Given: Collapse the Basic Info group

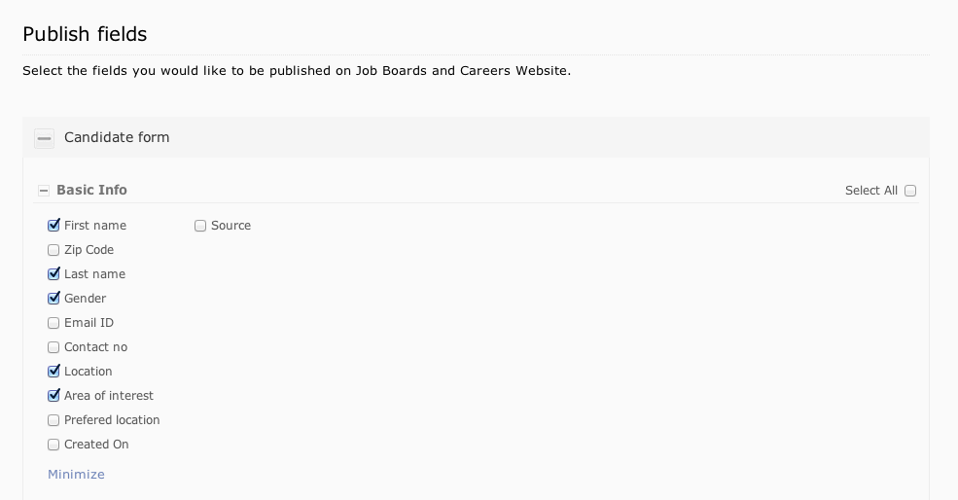Looking at the screenshot, I should pos(44,191).
